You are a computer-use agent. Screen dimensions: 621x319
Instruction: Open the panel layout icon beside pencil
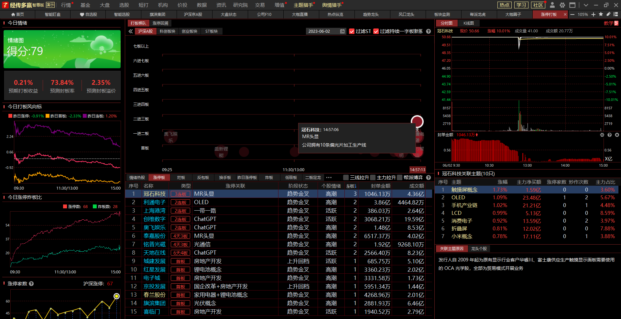tap(616, 14)
